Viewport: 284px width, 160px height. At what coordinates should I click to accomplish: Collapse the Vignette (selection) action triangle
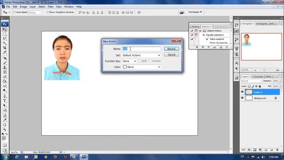204,35
